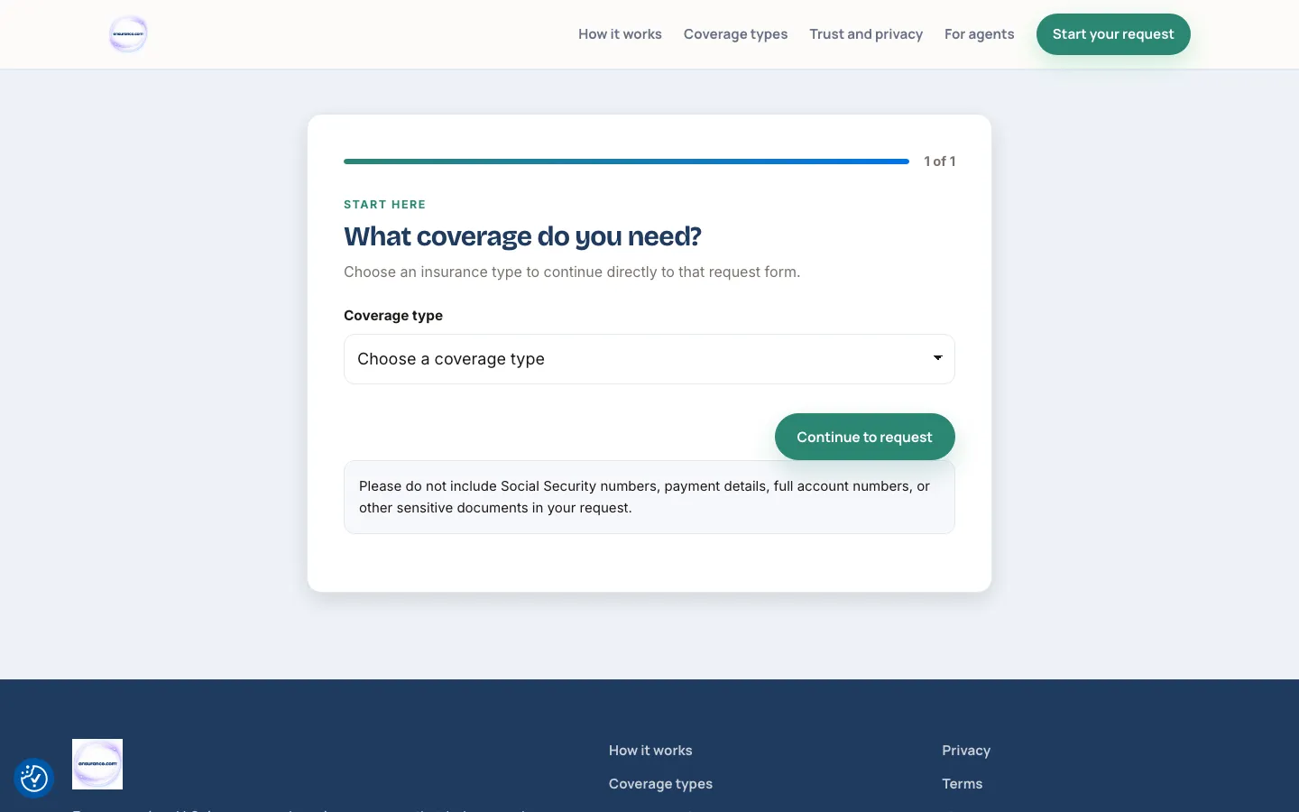Click the Social Security numbers notice text
1299x812 pixels.
[644, 497]
